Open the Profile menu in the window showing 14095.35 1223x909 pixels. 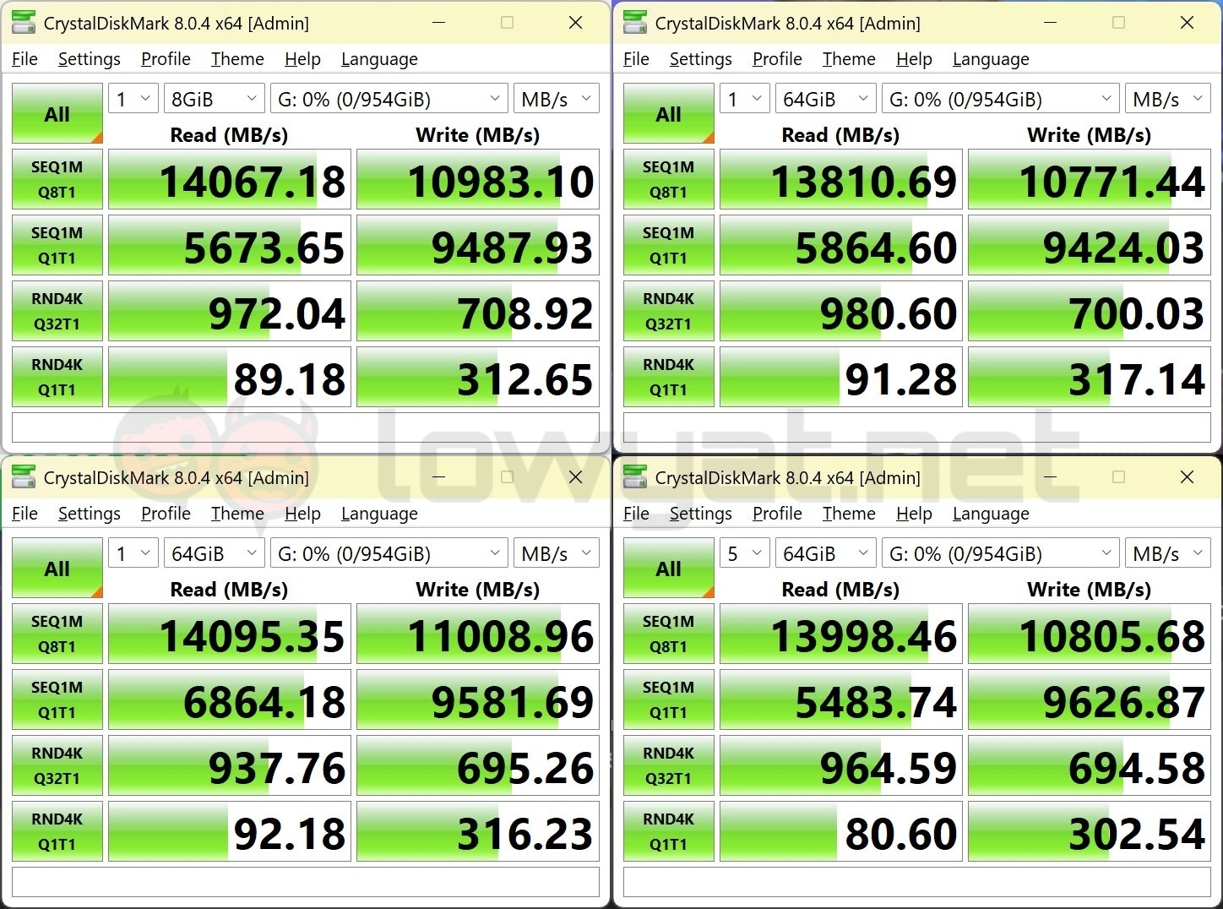[x=166, y=513]
